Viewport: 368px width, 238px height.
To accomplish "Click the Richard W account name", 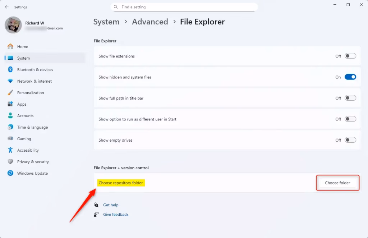I will tap(35, 23).
